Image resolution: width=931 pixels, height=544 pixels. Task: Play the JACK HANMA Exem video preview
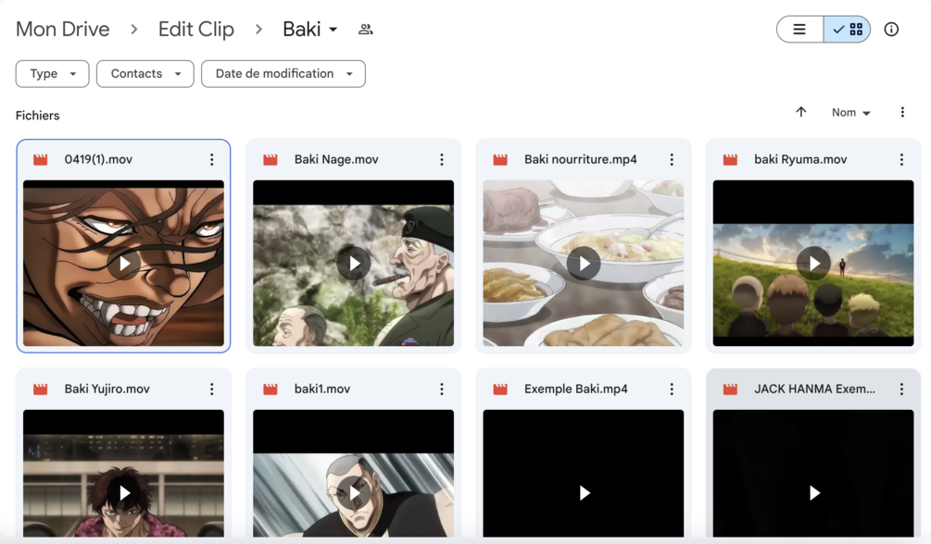pyautogui.click(x=813, y=493)
